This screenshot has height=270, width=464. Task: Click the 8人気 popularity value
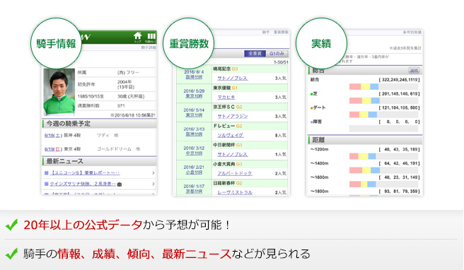coord(281,135)
